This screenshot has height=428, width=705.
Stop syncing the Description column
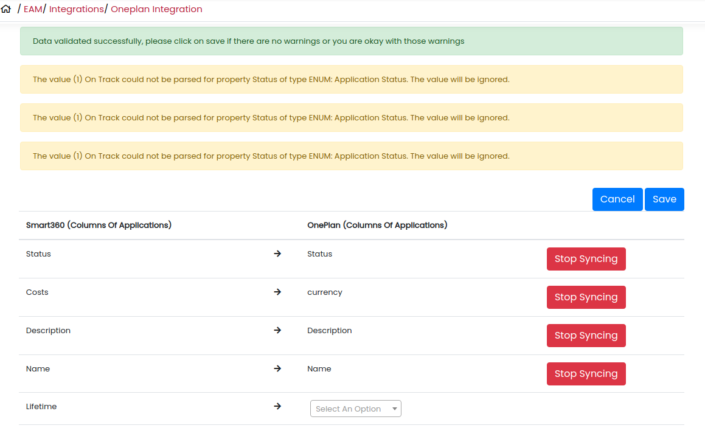(586, 336)
